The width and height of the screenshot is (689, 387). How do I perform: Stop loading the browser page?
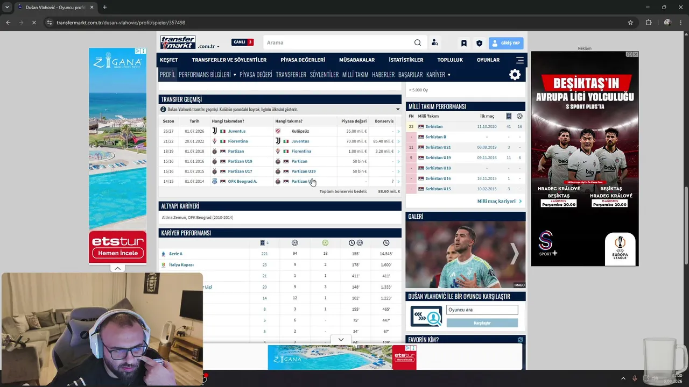click(33, 23)
